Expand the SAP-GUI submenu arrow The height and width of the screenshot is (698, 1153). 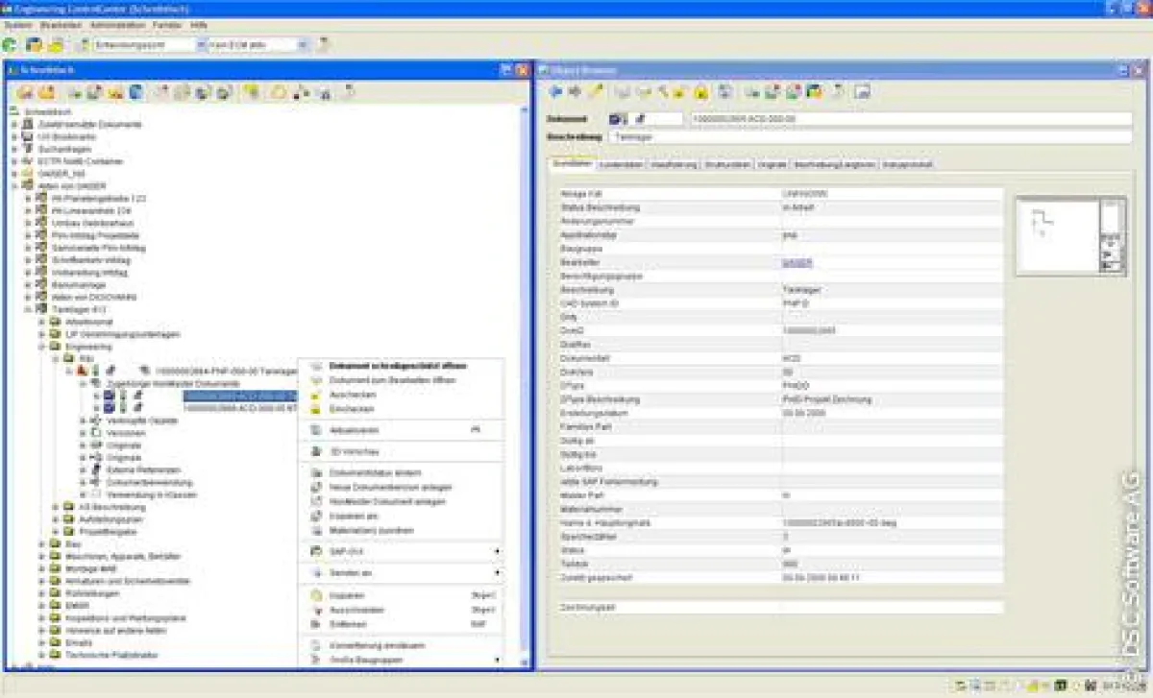click(x=494, y=548)
